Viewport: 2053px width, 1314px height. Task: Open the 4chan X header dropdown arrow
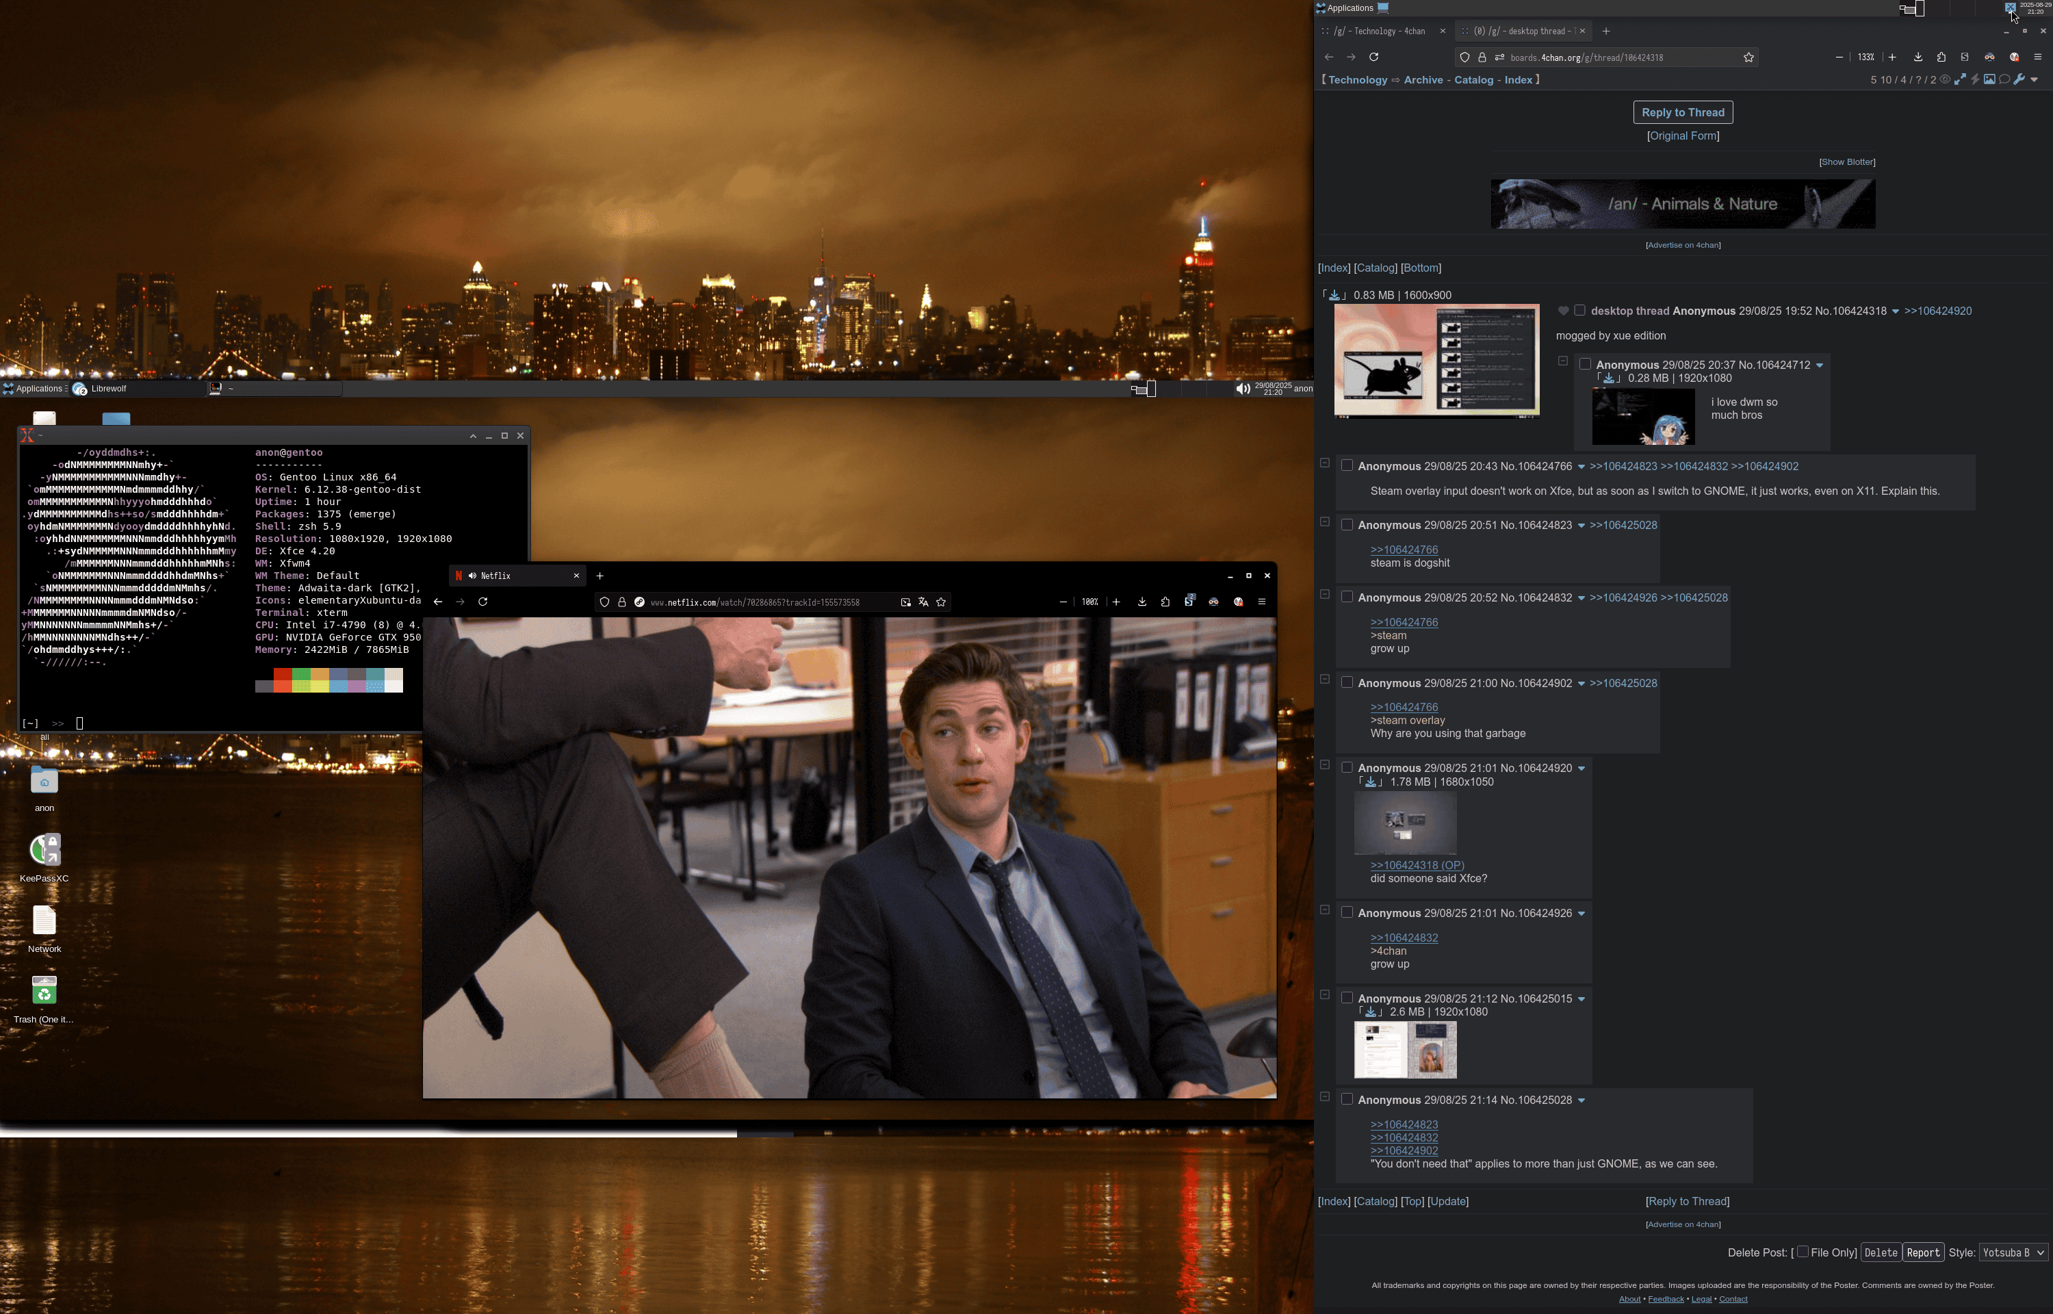point(2035,80)
